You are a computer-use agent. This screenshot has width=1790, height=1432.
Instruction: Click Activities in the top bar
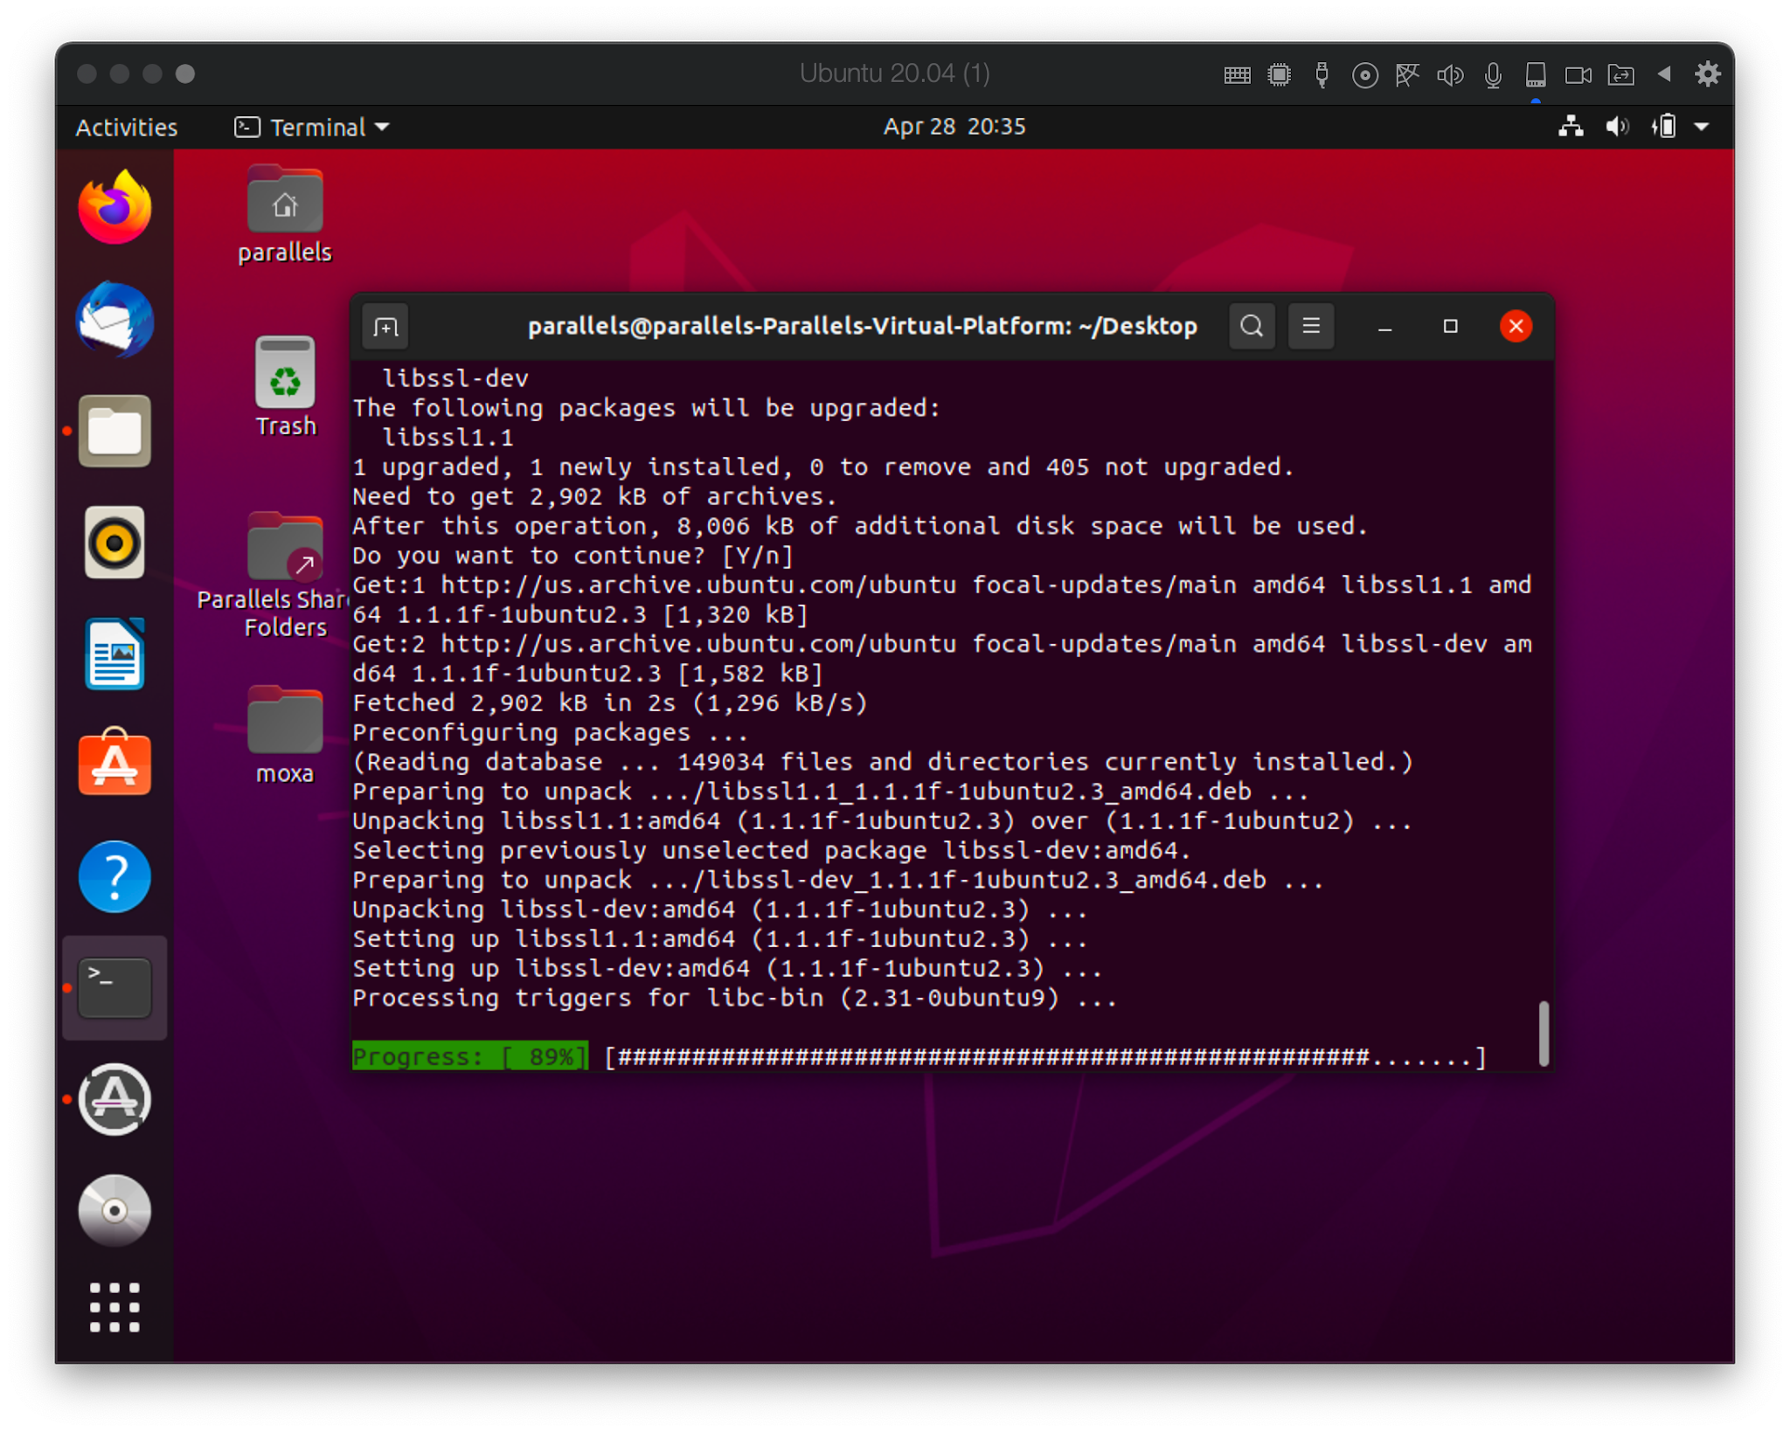pyautogui.click(x=126, y=128)
